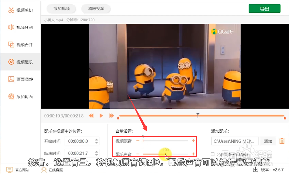This screenshot has height=174, width=289.
Task: Click the orange timeline progress bar
Action: coord(201,116)
